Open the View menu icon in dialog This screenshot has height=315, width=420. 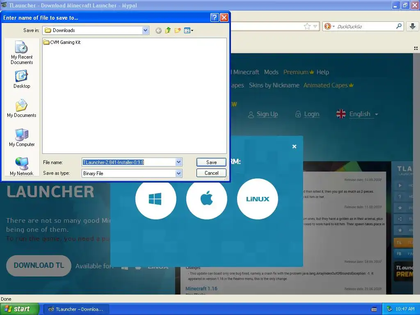pyautogui.click(x=189, y=30)
